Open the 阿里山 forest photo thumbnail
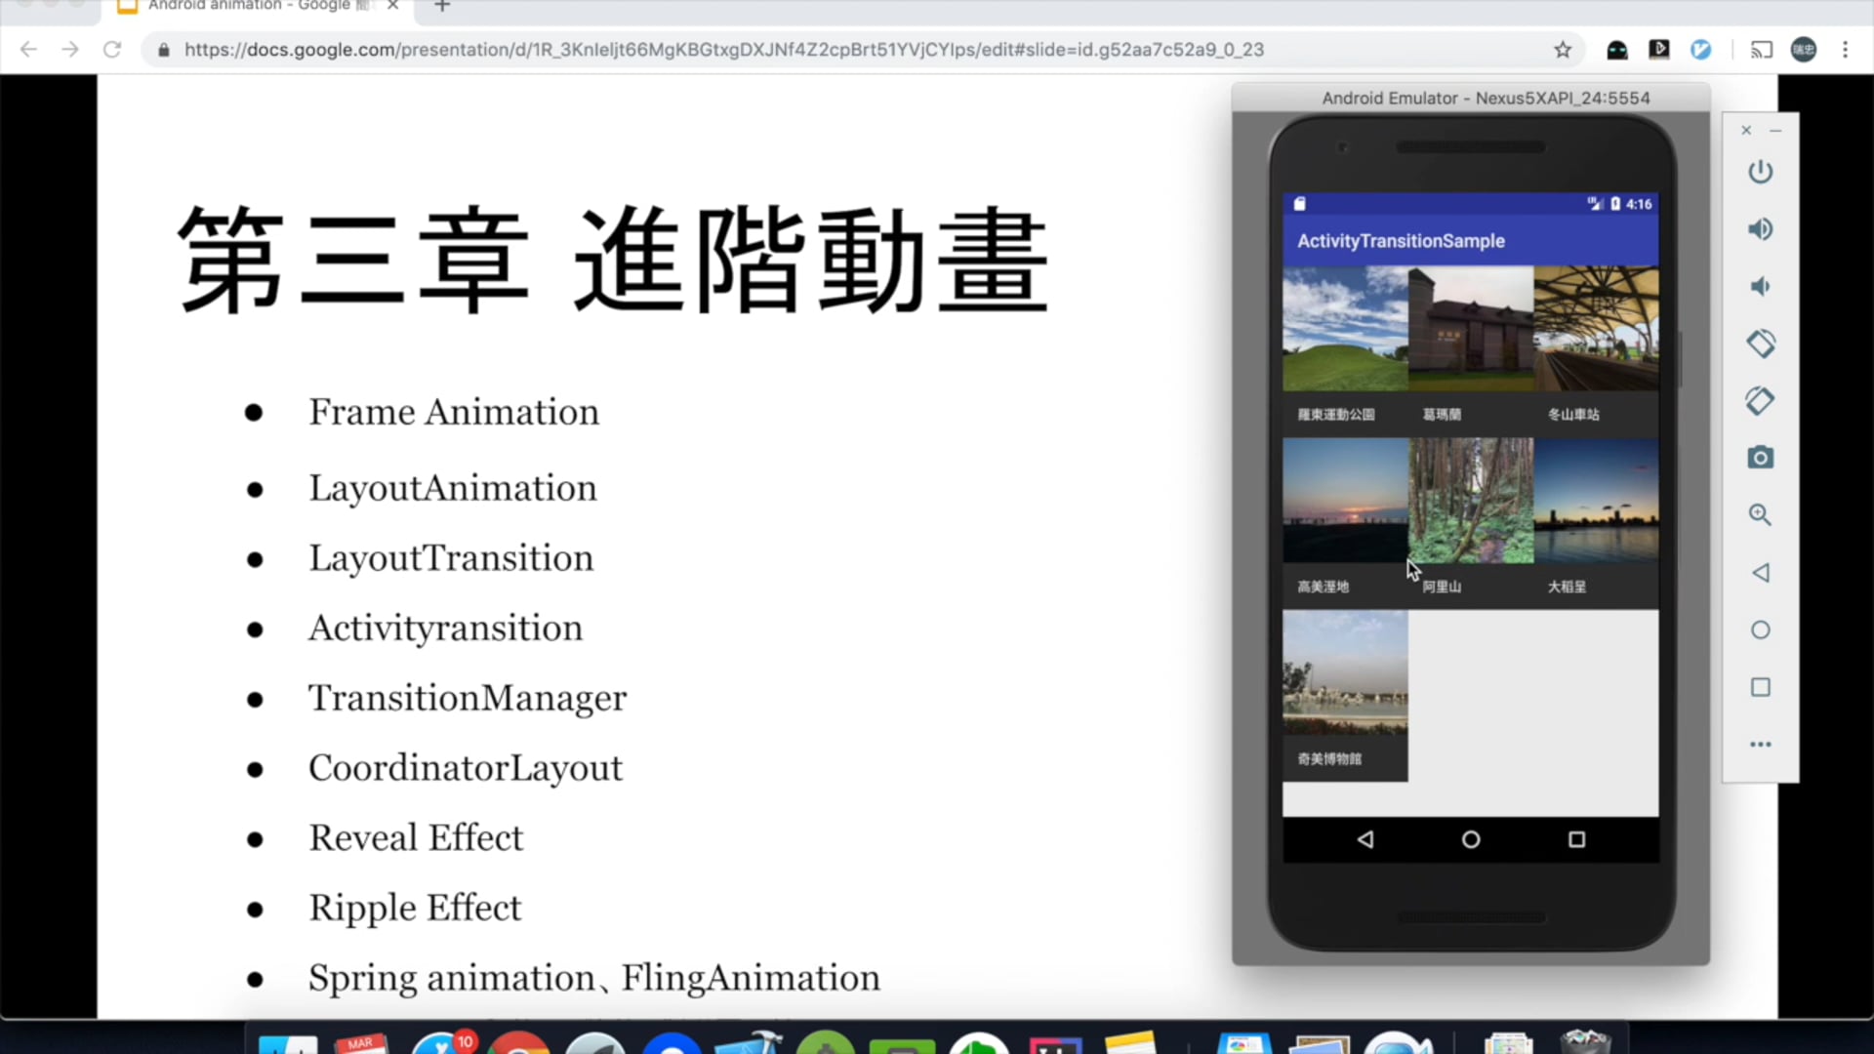1874x1054 pixels. pos(1470,501)
